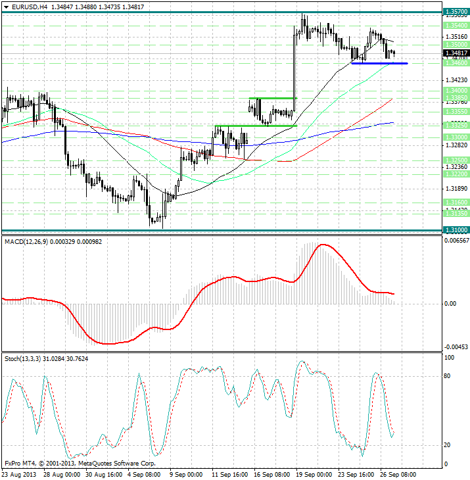Click the 1.35700 teal price label
Image resolution: width=470 pixels, height=480 pixels.
tap(456, 12)
